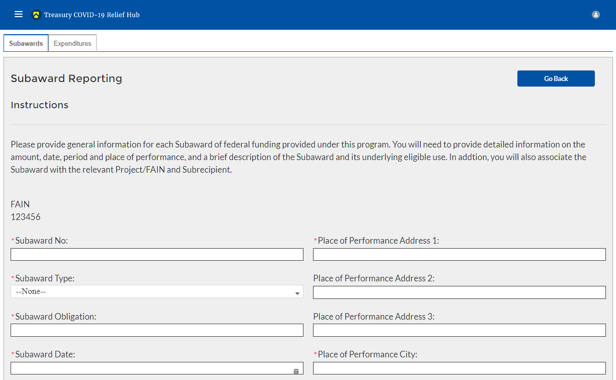Click the Subaward Type field label
Image resolution: width=616 pixels, height=380 pixels.
(x=45, y=278)
